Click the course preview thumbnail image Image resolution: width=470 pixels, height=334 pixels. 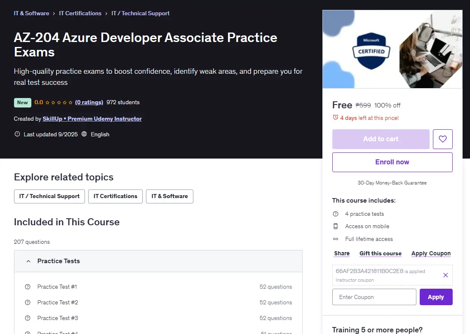point(392,49)
